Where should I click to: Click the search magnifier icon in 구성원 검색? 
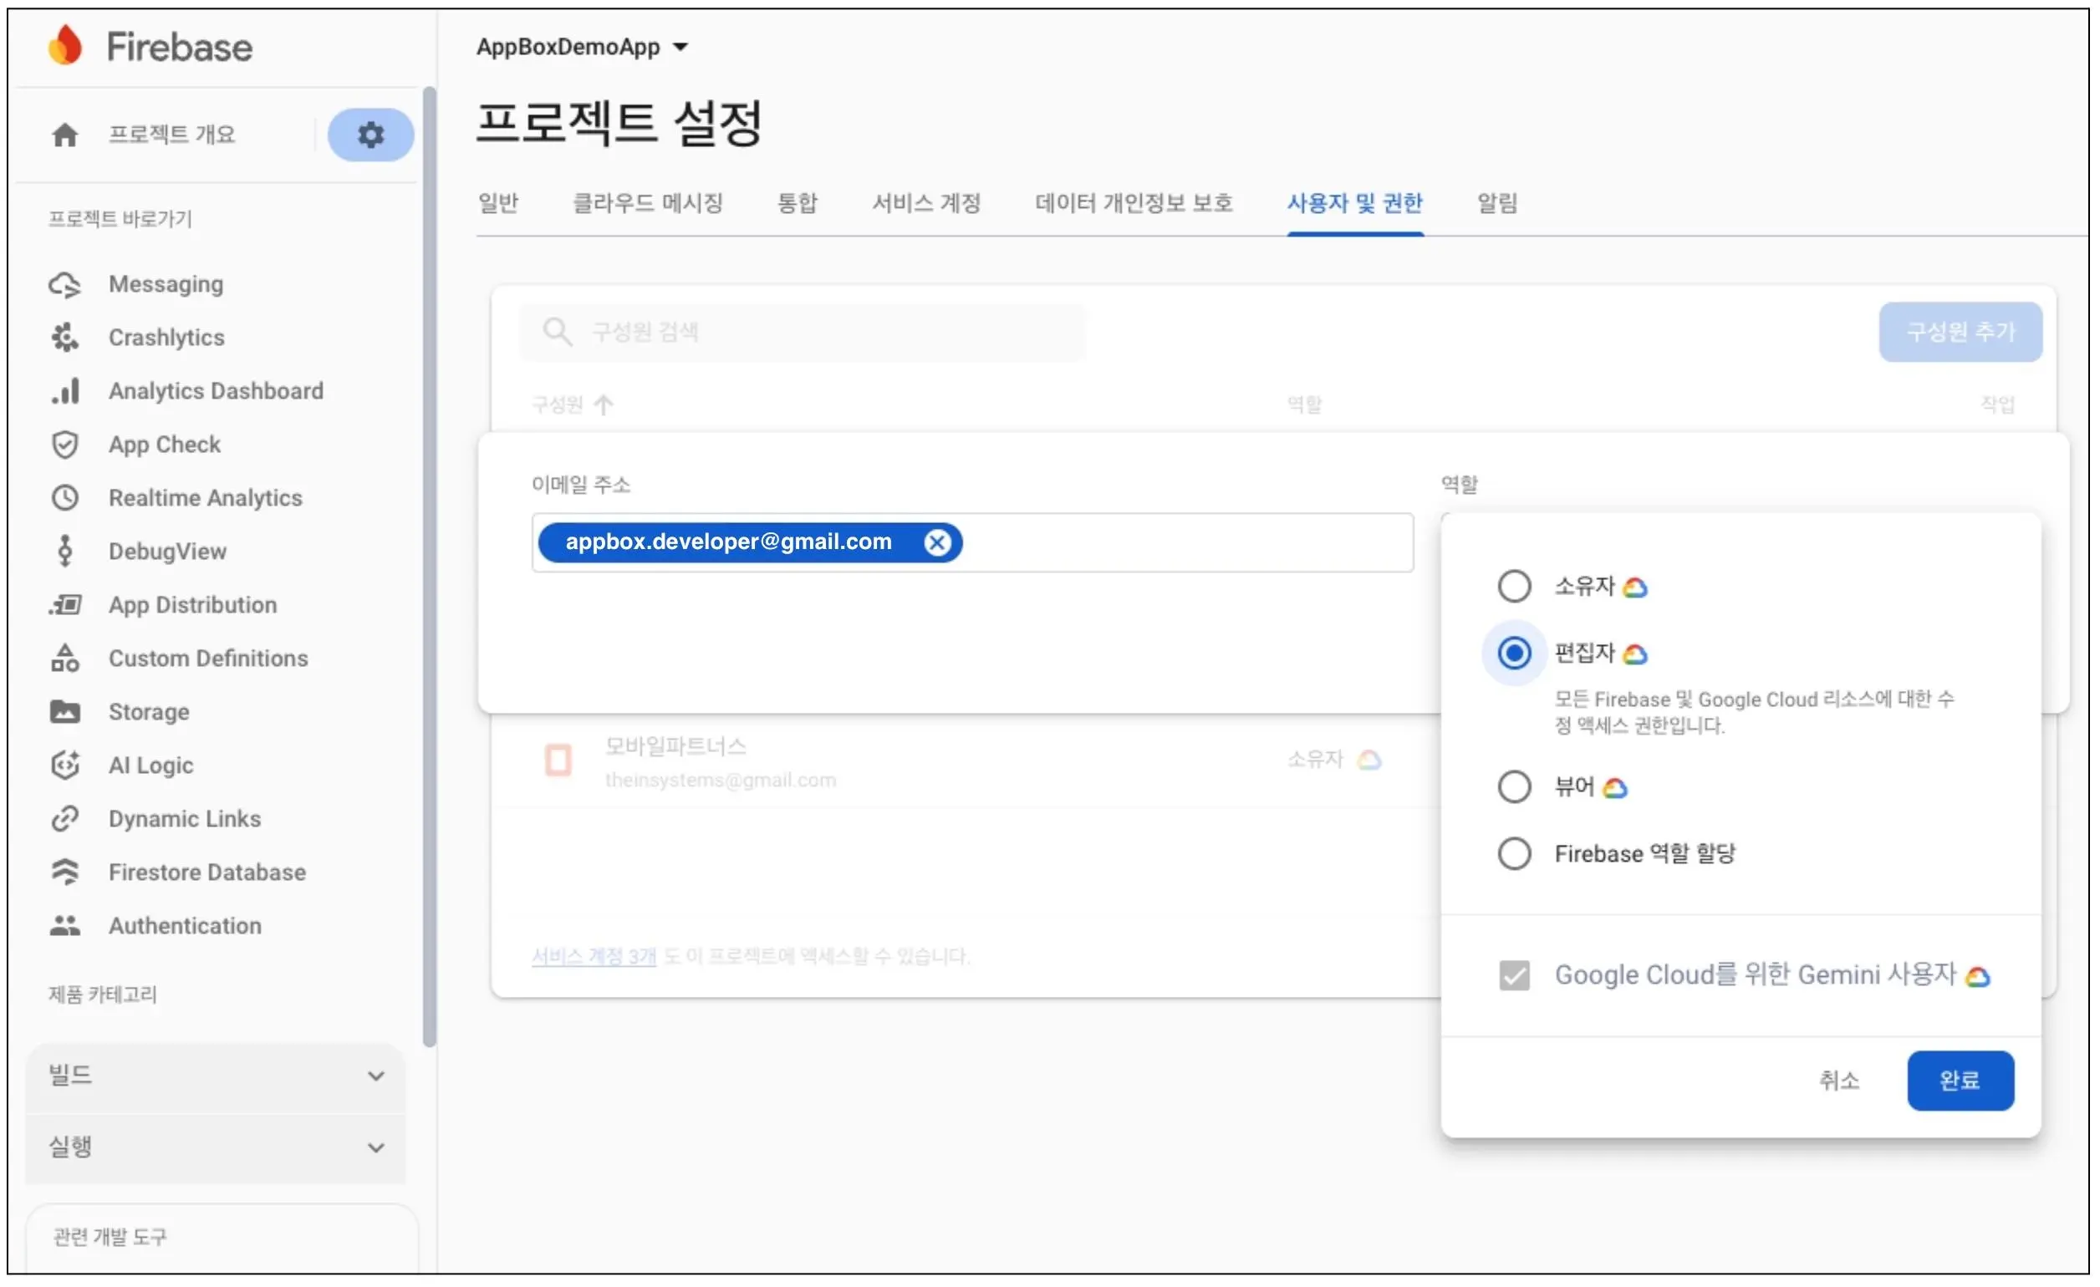coord(558,332)
